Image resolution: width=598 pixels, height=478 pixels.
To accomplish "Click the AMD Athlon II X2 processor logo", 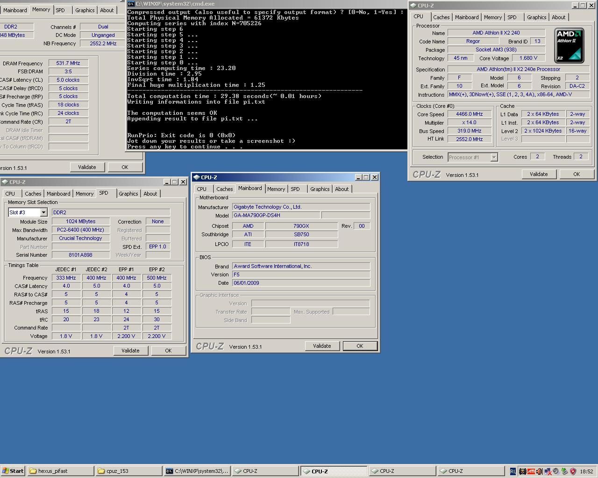I will coord(569,45).
